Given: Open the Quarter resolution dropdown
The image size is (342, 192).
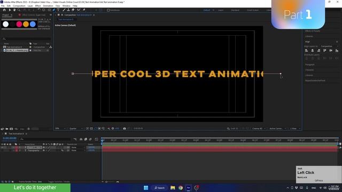Looking at the screenshot, I should pos(76,129).
